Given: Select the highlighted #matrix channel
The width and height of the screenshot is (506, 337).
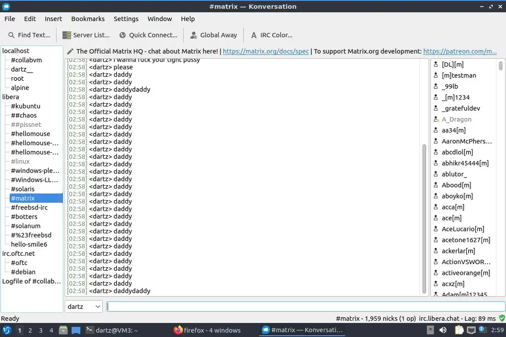Looking at the screenshot, I should [36, 198].
